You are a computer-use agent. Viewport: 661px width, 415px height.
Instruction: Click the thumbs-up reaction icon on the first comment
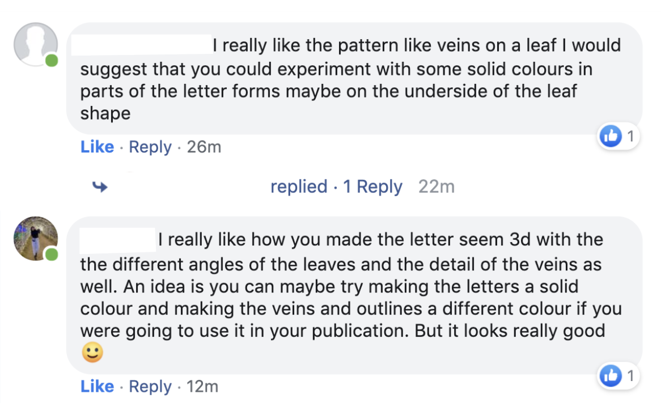[x=611, y=136]
